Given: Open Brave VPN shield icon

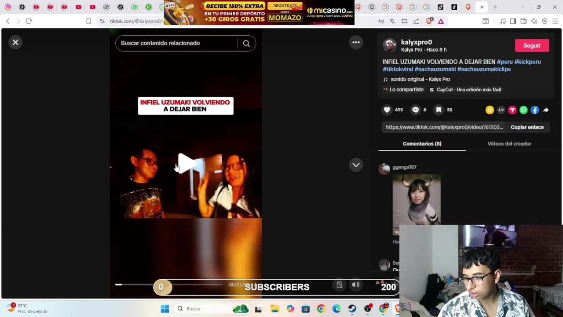Looking at the screenshot, I should (545, 21).
